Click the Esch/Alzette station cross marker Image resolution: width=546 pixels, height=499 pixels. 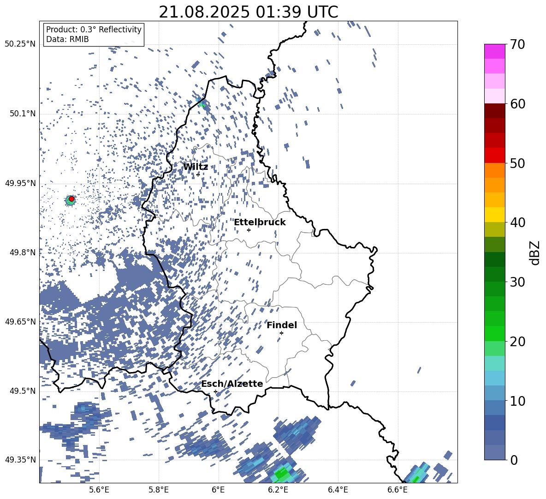(x=215, y=391)
